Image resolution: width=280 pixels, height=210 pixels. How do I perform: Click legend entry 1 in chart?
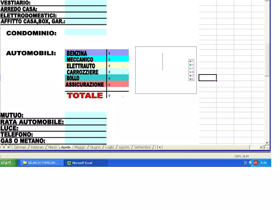pyautogui.click(x=191, y=61)
